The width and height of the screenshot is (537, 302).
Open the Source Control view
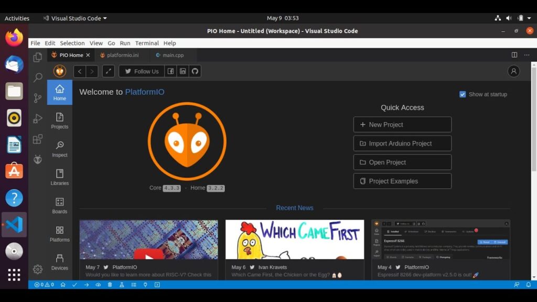[37, 98]
